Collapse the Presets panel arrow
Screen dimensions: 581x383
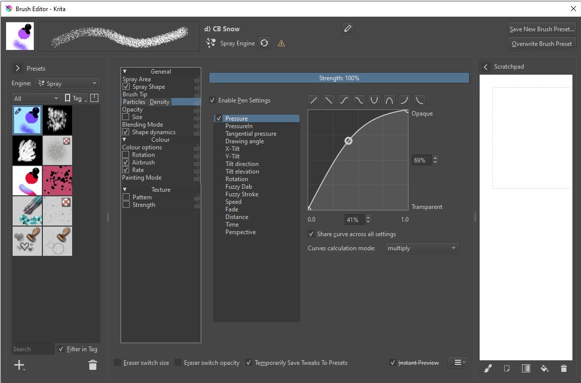coord(18,68)
